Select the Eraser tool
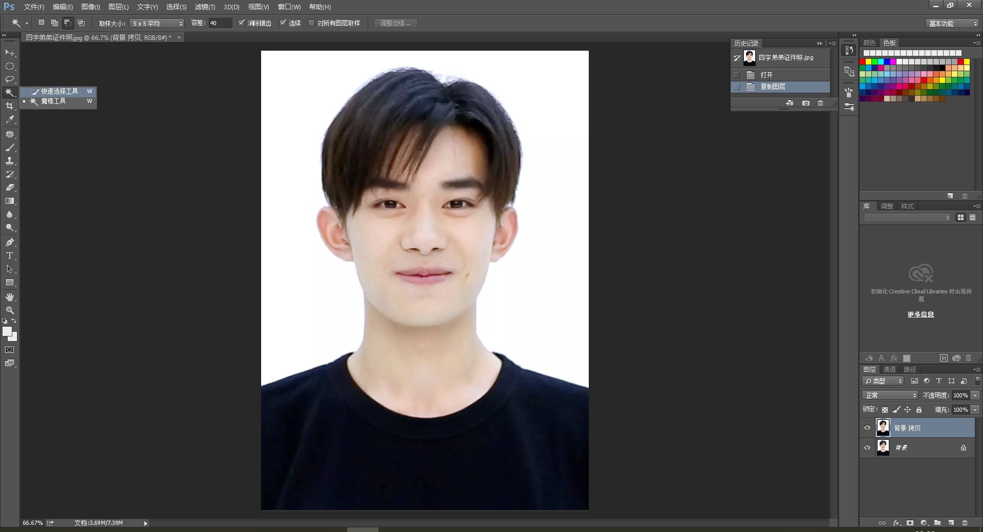The height and width of the screenshot is (532, 983). pyautogui.click(x=10, y=187)
